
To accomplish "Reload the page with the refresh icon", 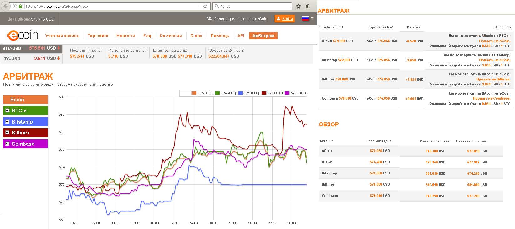I will click(x=205, y=6).
